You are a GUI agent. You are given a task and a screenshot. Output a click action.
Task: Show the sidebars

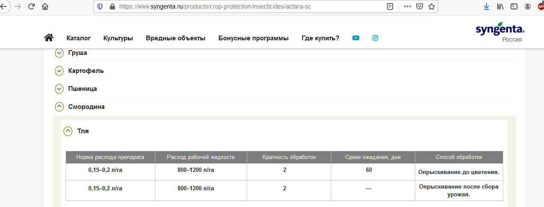coord(514,6)
